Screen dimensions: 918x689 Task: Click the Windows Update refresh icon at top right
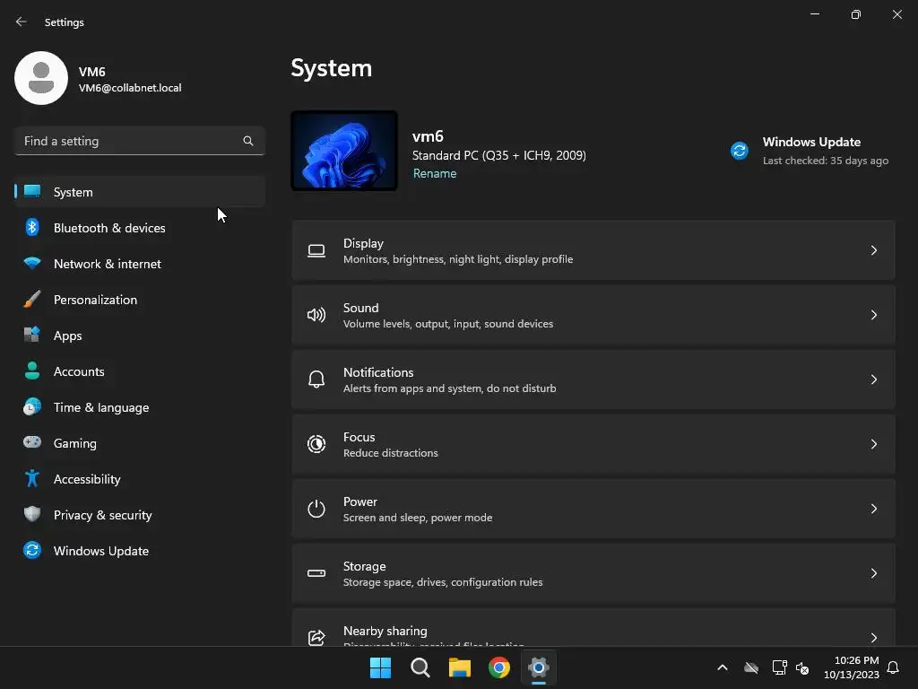point(740,151)
